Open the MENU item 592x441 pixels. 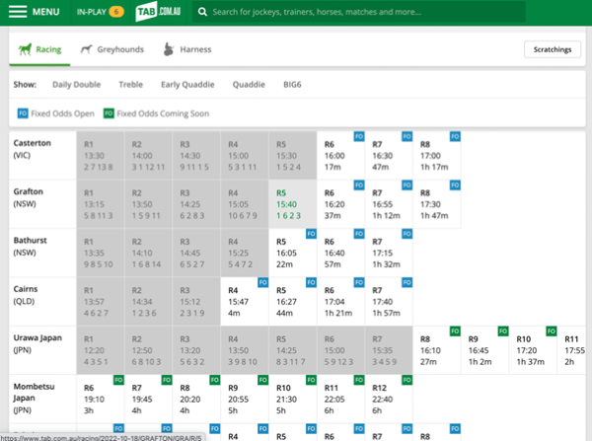[35, 12]
